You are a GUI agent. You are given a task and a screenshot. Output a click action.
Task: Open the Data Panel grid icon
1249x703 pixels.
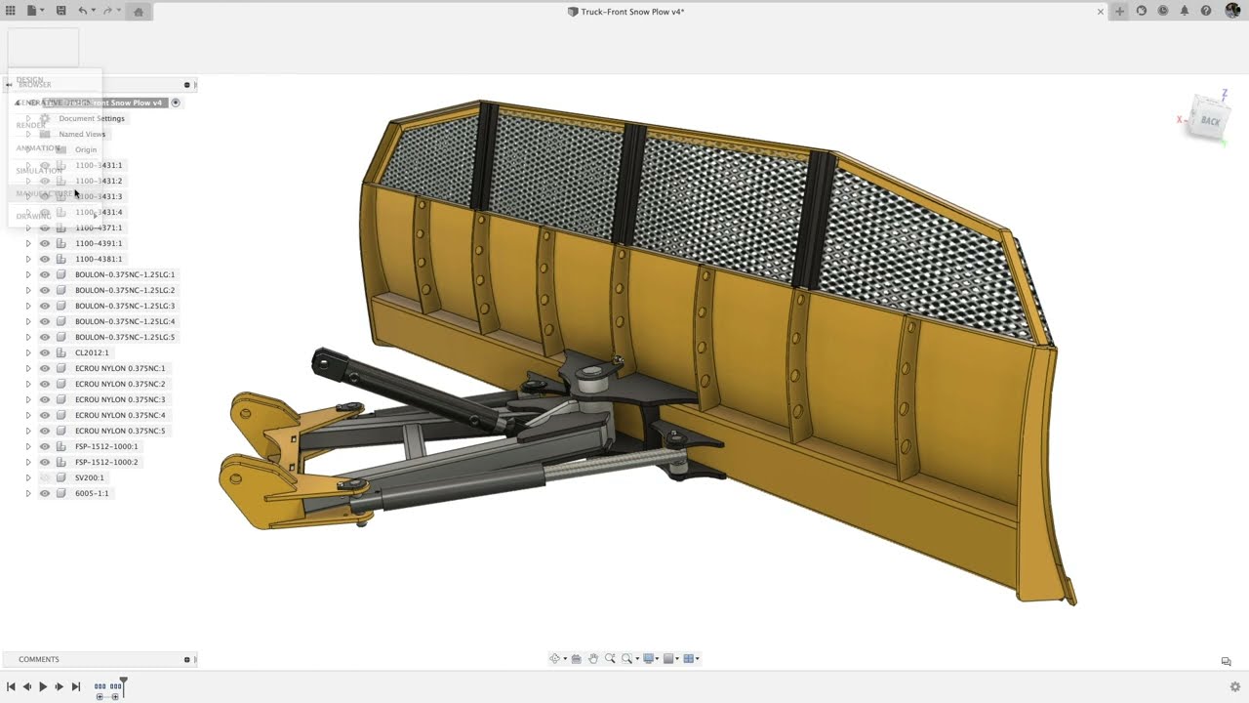coord(12,11)
